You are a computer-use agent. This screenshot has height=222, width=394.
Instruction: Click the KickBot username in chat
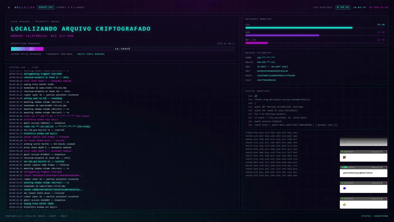tap(351, 167)
